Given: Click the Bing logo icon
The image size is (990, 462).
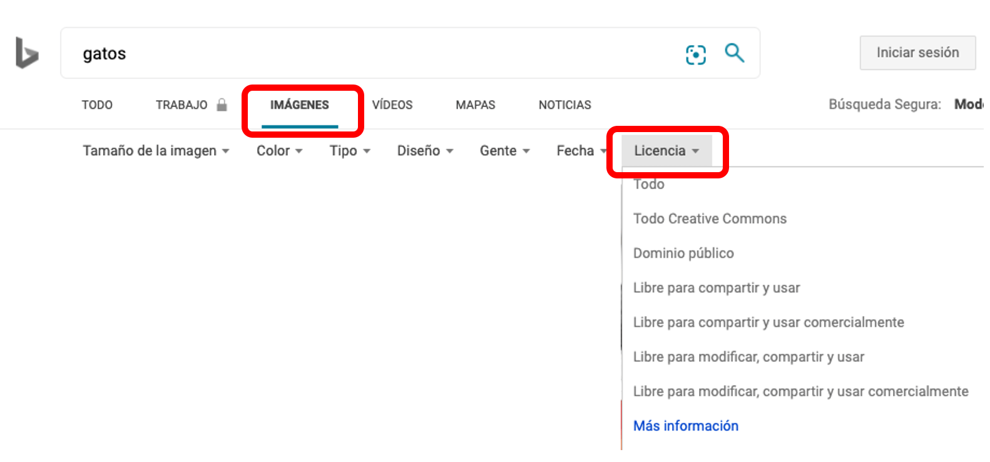Looking at the screenshot, I should [x=27, y=53].
